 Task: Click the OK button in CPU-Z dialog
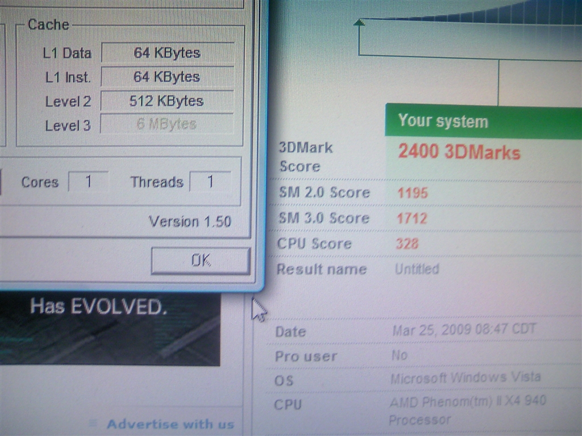click(201, 261)
